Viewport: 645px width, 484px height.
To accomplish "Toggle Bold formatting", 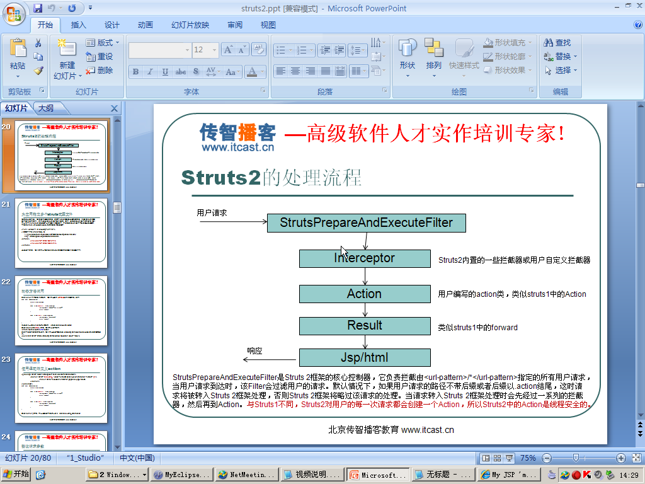I will click(136, 72).
